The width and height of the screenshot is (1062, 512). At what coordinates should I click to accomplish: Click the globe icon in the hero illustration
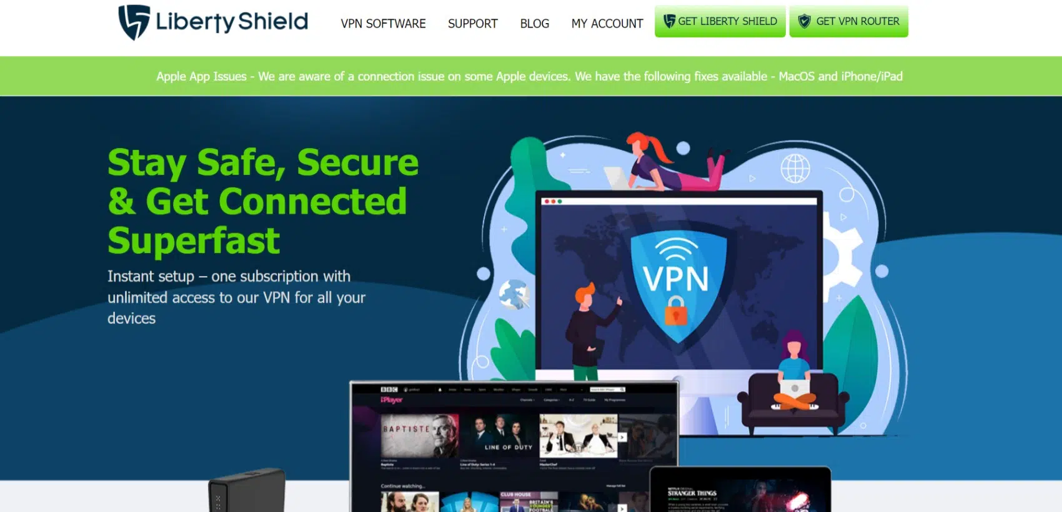pos(795,169)
